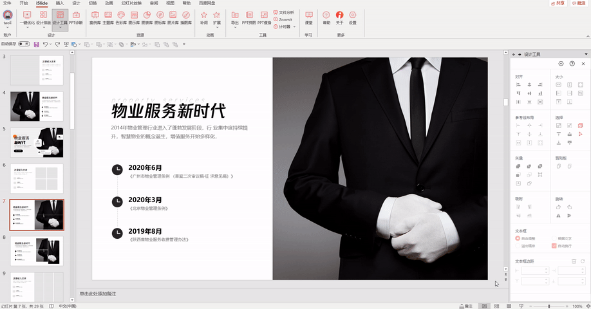Click the save icon in quick access toolbar
Viewport: 591px width, 309px height.
point(36,44)
